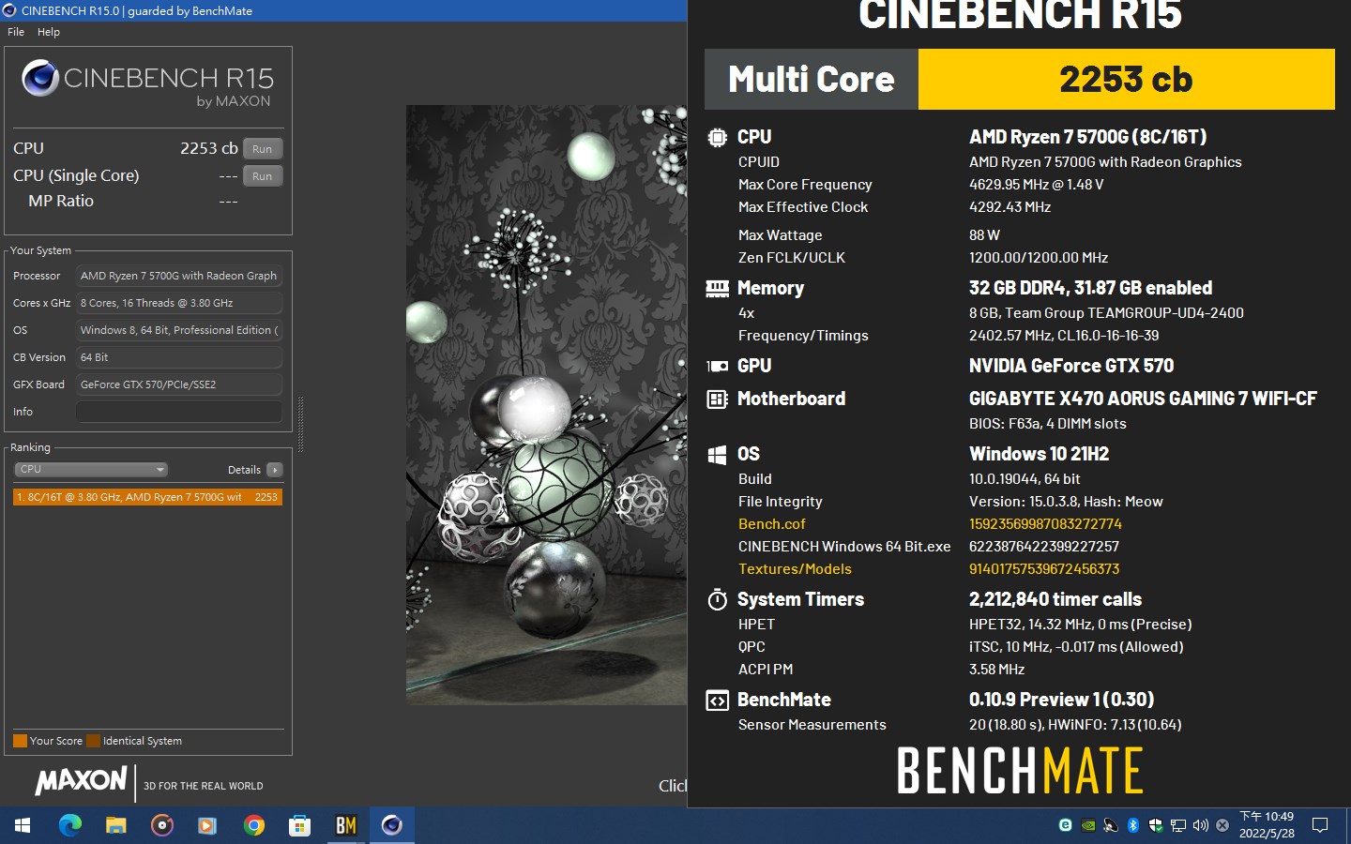Open the network tray icon
This screenshot has width=1351, height=844.
1177,825
